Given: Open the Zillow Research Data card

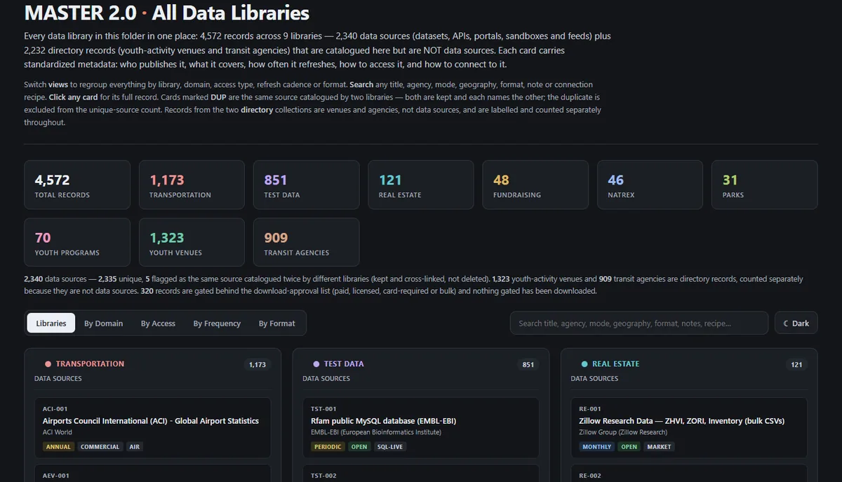Looking at the screenshot, I should [x=689, y=427].
